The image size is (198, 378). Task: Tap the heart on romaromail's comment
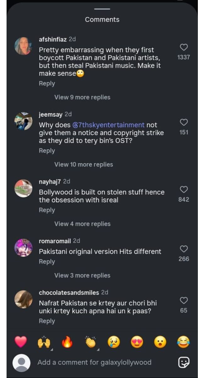(184, 249)
